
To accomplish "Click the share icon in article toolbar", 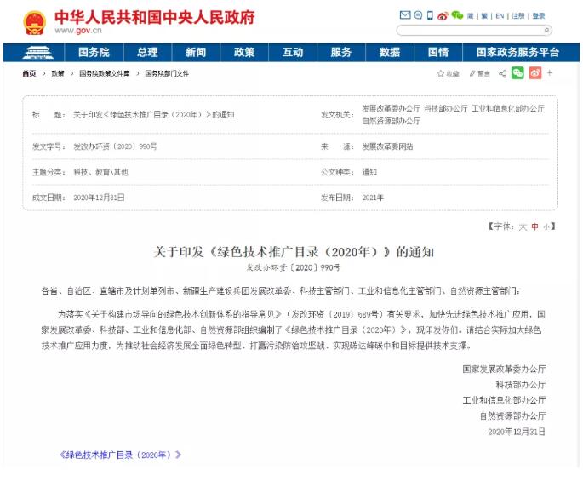I will click(502, 74).
